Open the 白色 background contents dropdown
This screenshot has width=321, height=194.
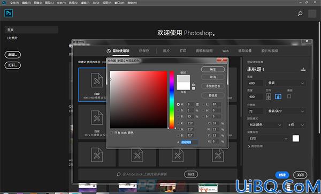[268, 138]
